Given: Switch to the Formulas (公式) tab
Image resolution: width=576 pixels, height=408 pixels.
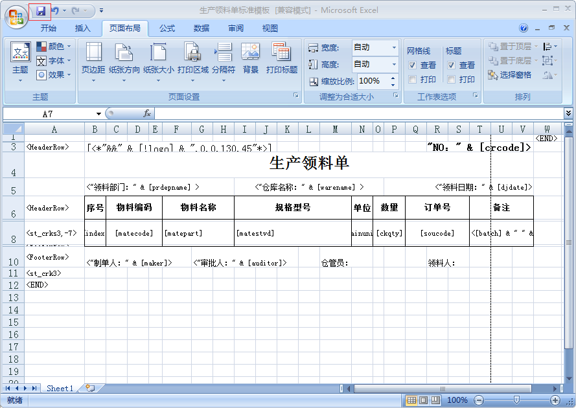Looking at the screenshot, I should click(167, 28).
